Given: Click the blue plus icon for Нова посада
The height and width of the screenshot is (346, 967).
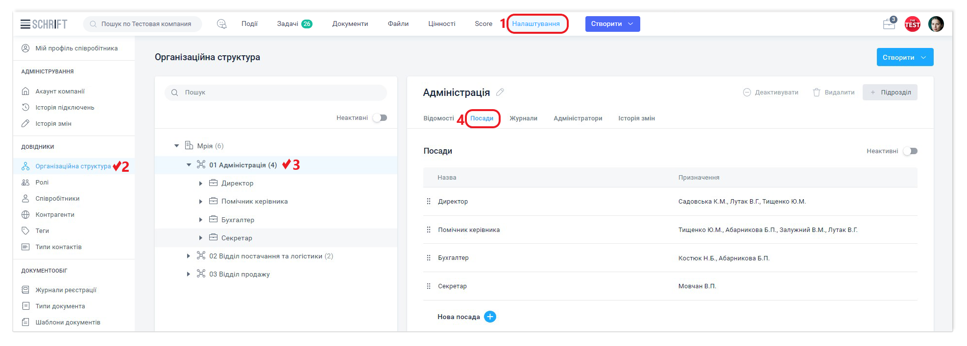Looking at the screenshot, I should tap(490, 317).
